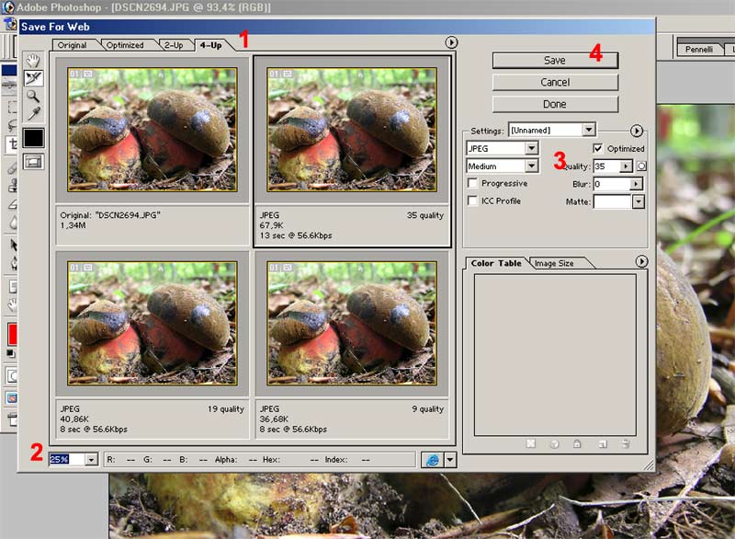Select the Slice Select tool
The width and height of the screenshot is (735, 539).
click(x=33, y=78)
